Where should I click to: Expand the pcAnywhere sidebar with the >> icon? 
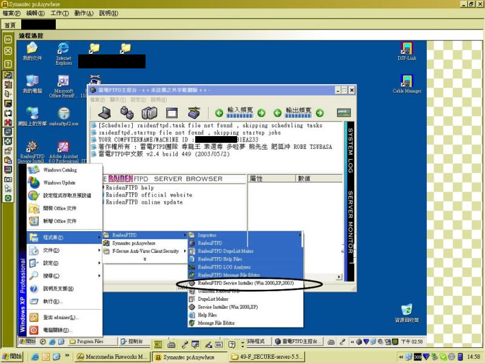(x=8, y=39)
